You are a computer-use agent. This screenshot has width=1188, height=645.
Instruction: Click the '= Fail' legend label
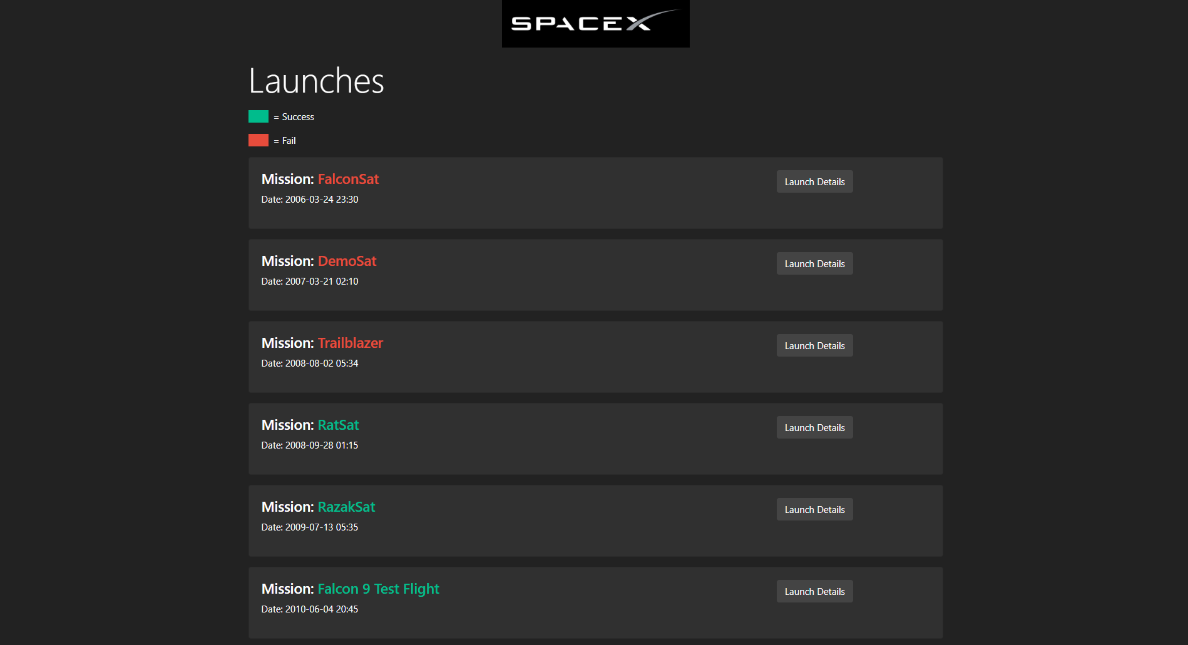click(x=285, y=141)
